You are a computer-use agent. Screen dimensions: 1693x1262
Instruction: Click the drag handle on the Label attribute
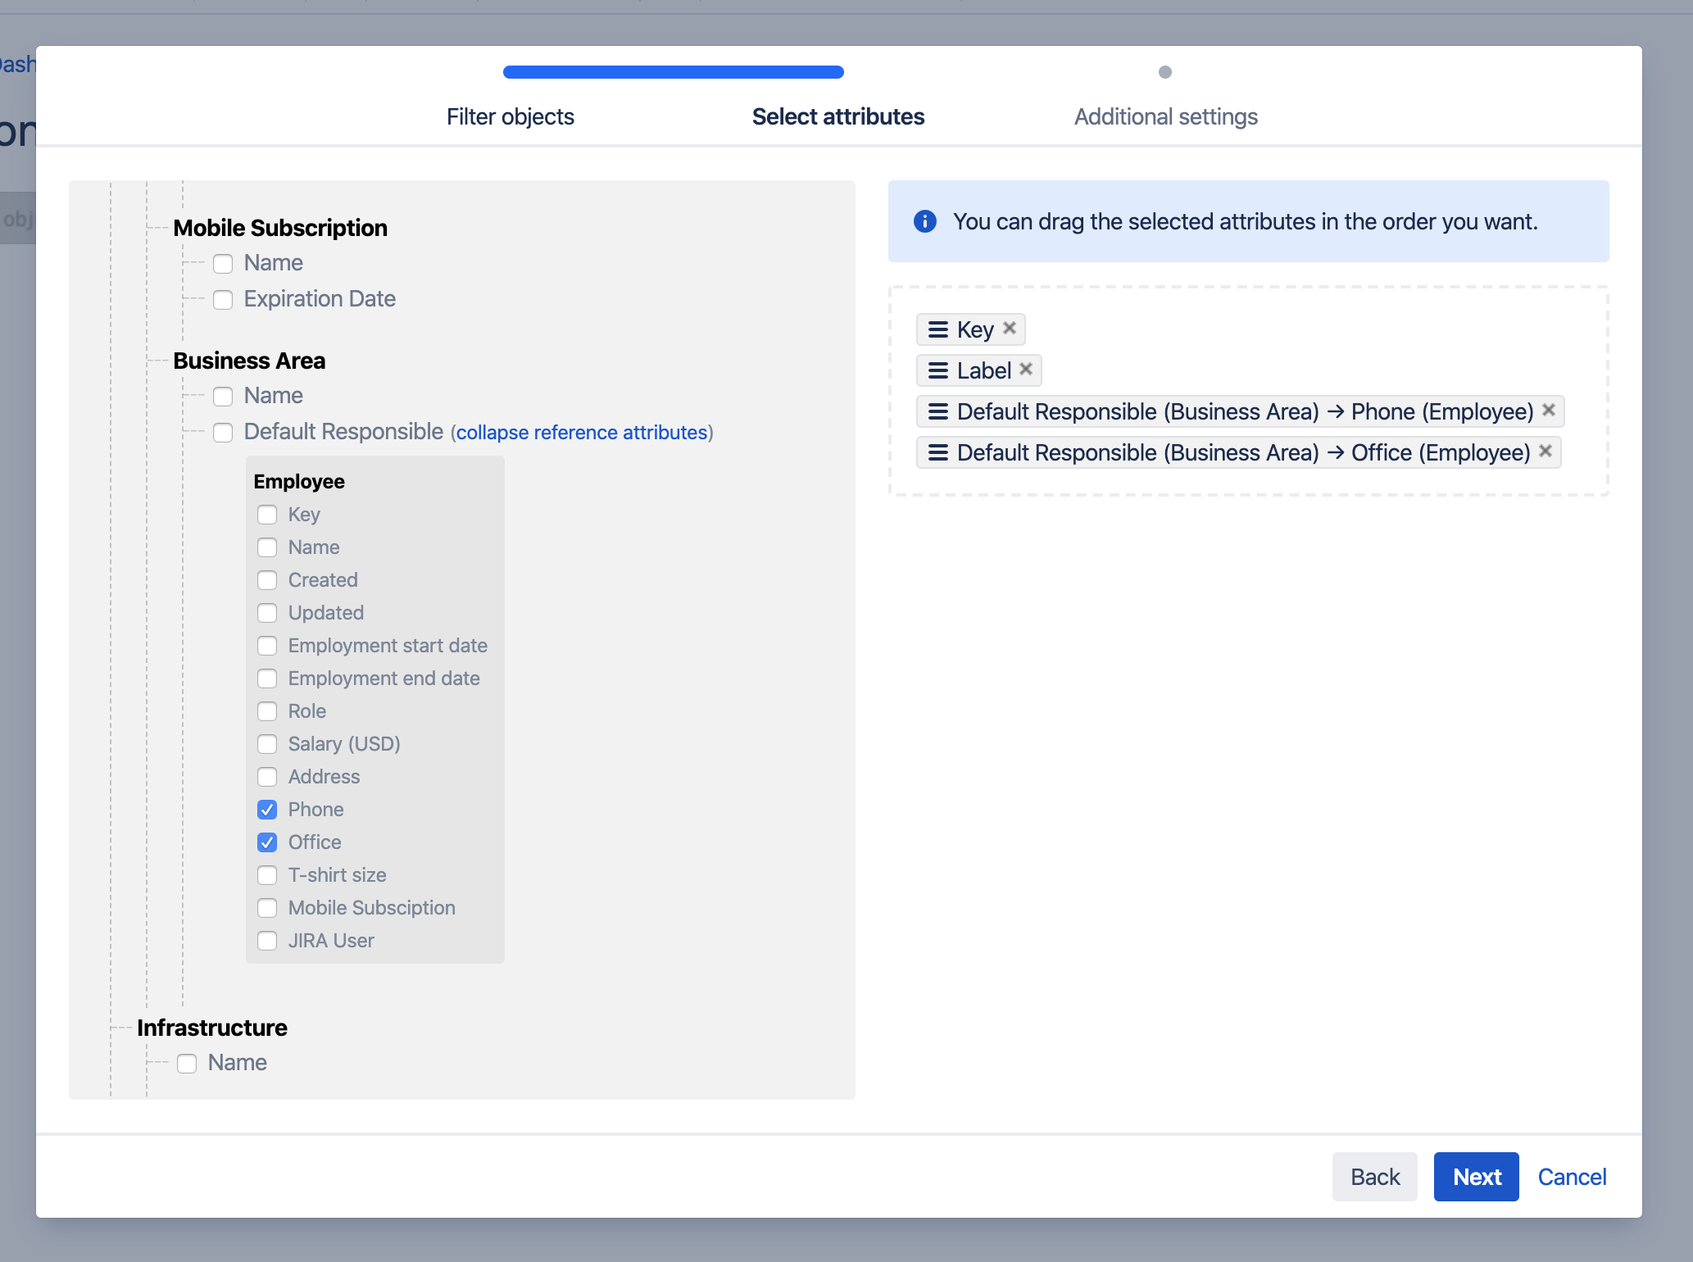(x=937, y=370)
